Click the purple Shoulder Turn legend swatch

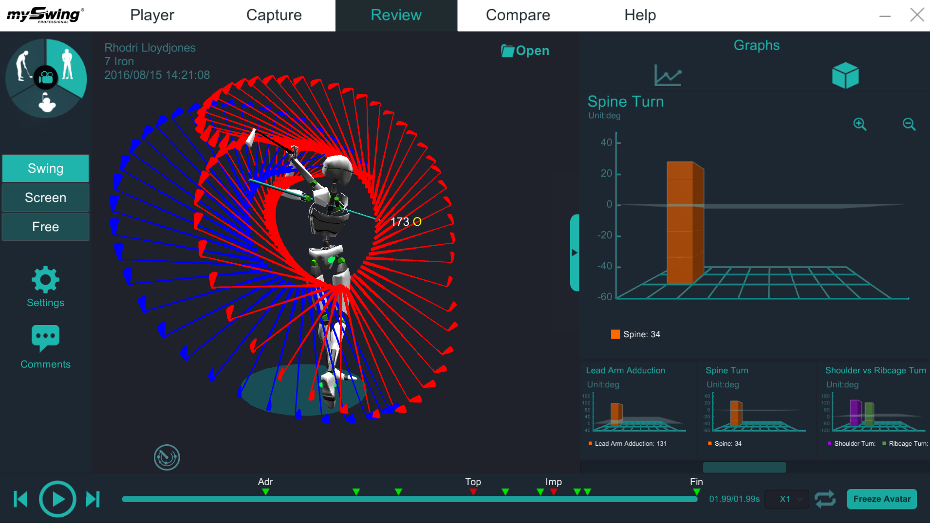(x=830, y=443)
